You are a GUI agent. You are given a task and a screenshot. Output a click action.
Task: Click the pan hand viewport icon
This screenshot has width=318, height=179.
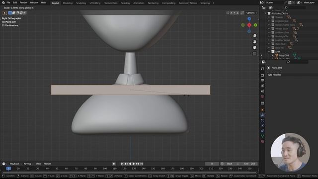[254, 42]
